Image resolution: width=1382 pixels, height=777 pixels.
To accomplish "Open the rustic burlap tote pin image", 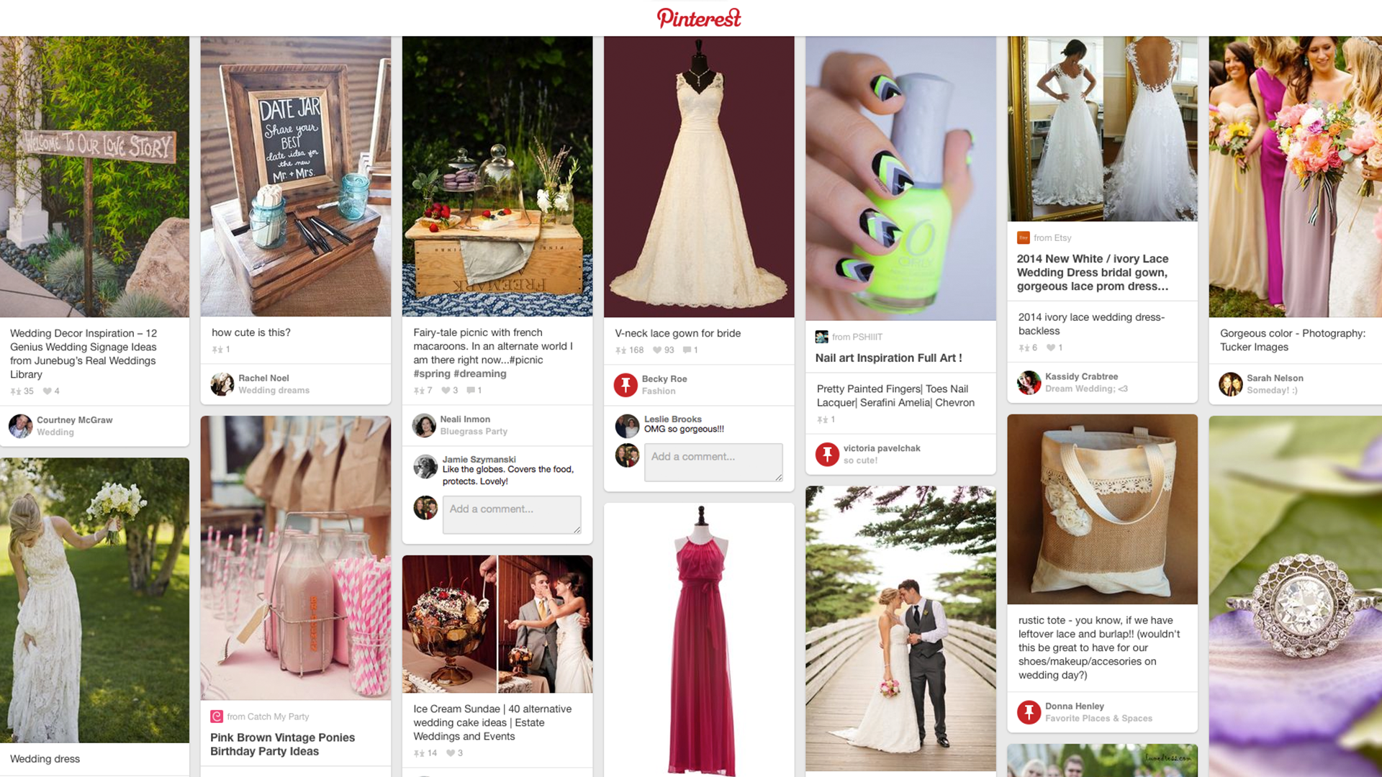I will coord(1102,509).
